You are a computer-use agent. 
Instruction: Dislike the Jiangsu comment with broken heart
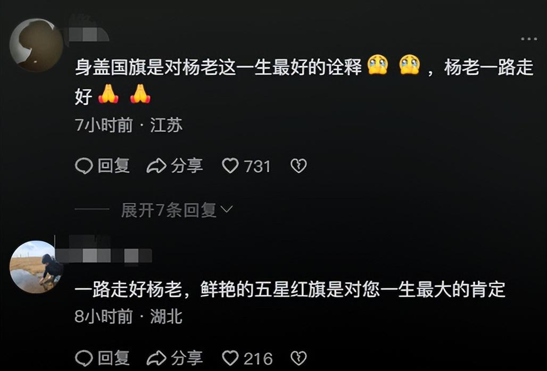(299, 166)
